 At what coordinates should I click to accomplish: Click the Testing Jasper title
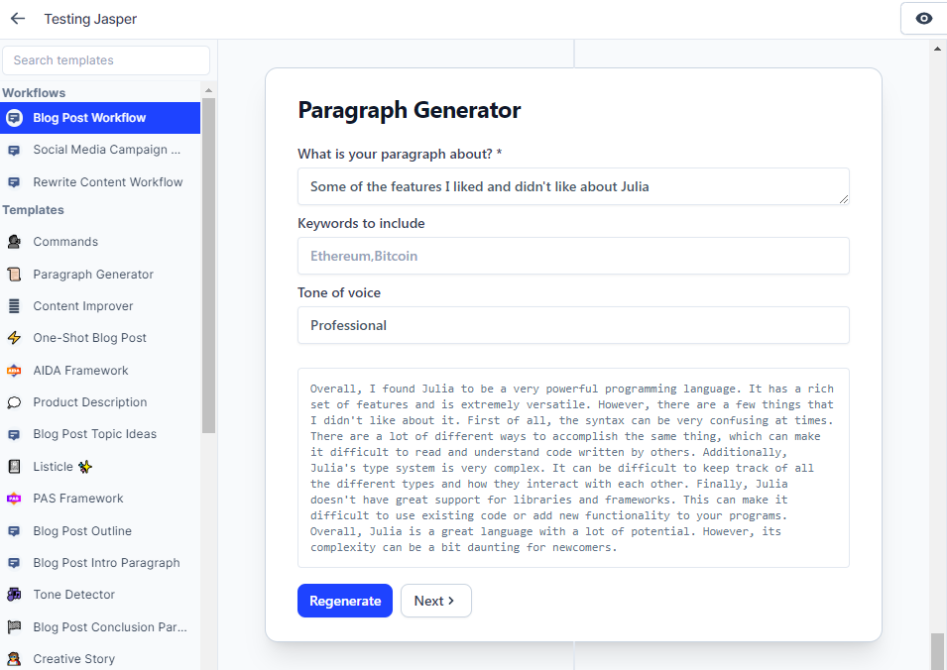pyautogui.click(x=90, y=19)
